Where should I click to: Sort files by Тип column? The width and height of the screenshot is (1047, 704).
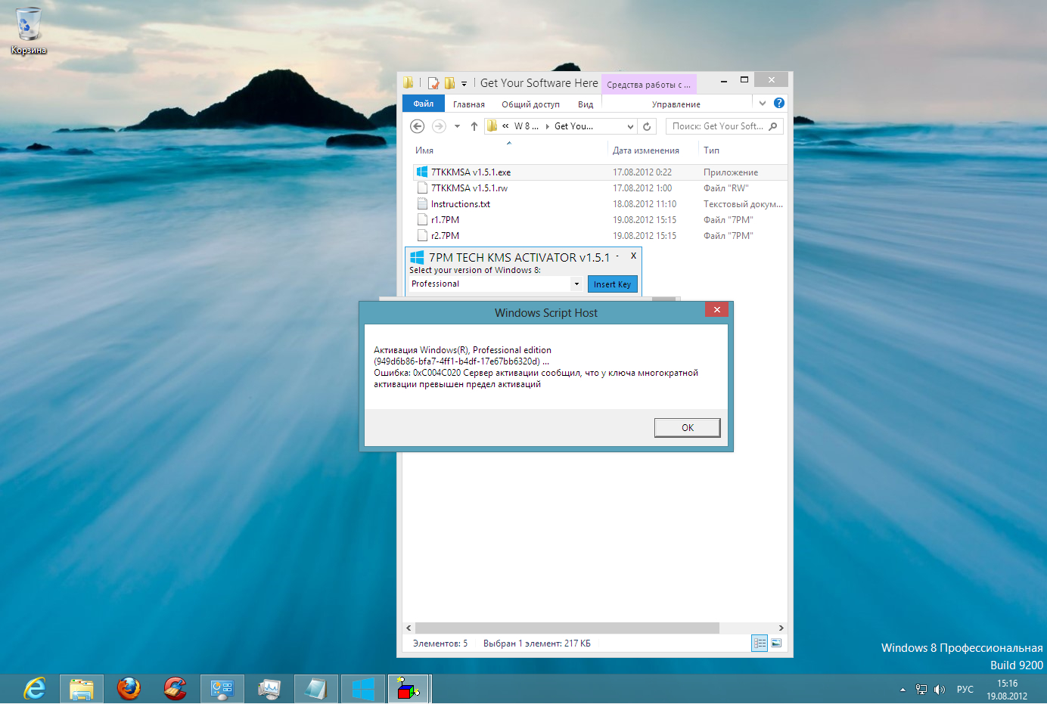tap(711, 150)
